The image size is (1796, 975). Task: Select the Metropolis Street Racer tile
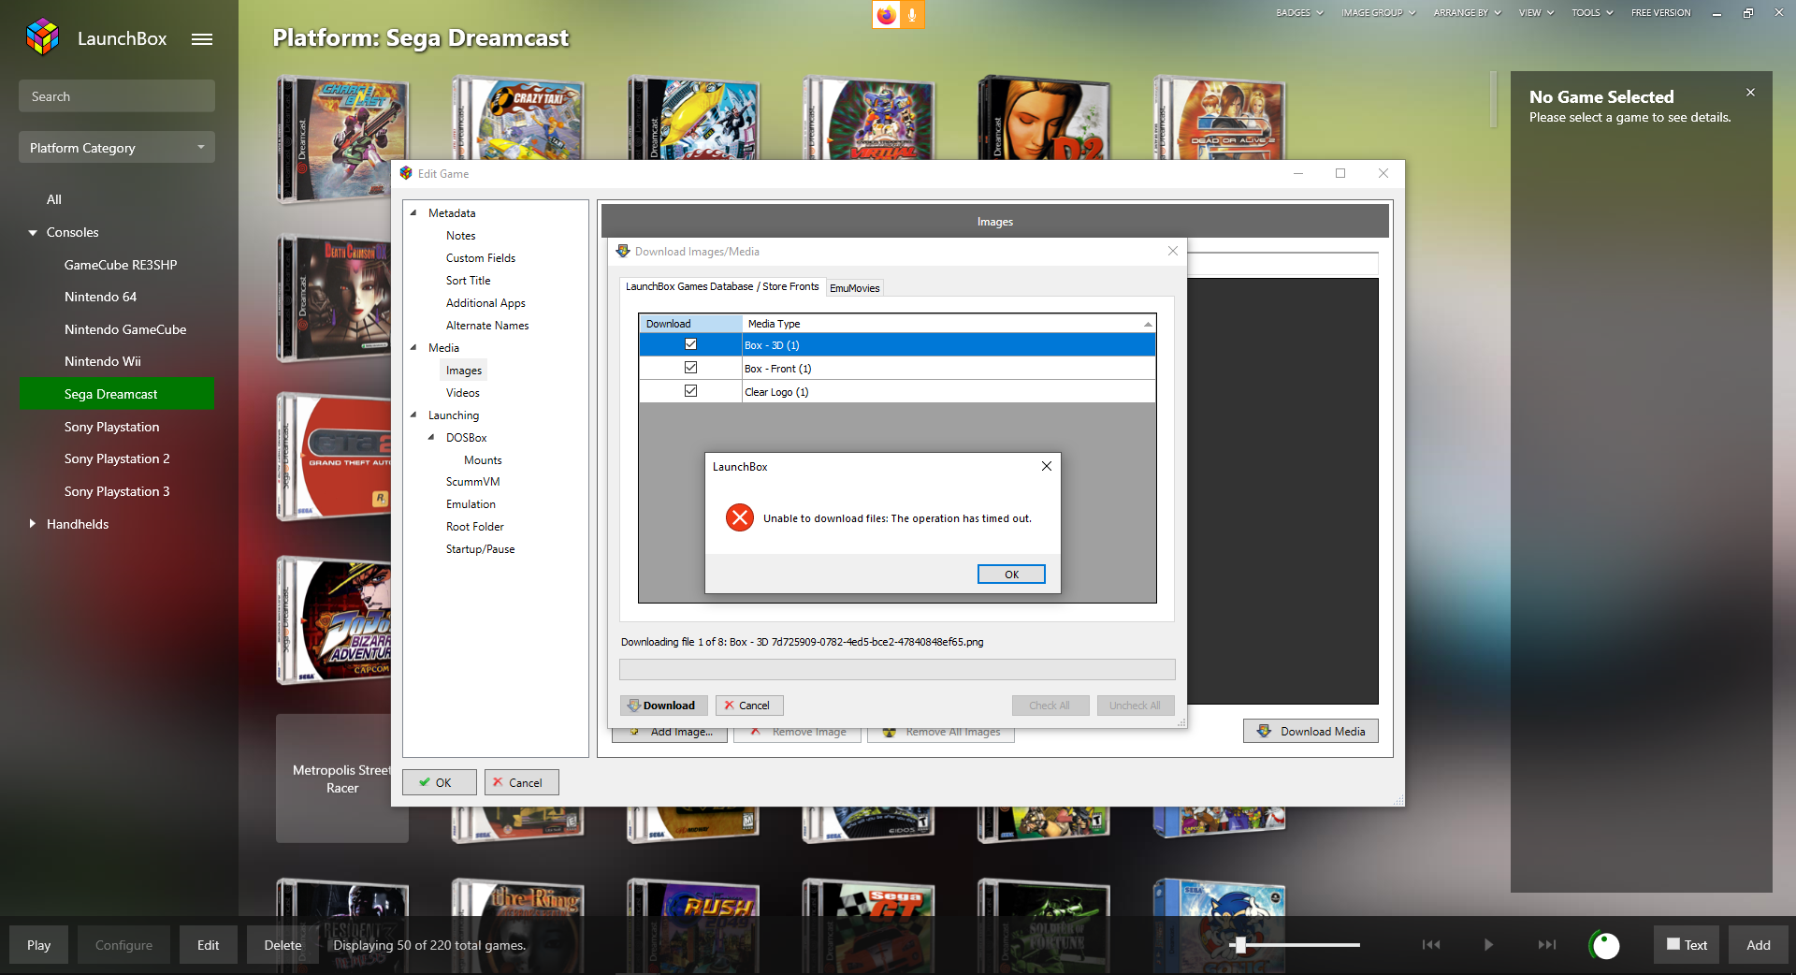click(x=334, y=779)
